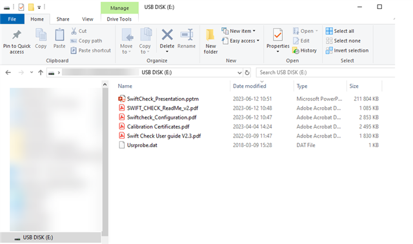Click Paste shortcut in the ribbon
Image resolution: width=413 pixels, height=244 pixels.
point(91,50)
